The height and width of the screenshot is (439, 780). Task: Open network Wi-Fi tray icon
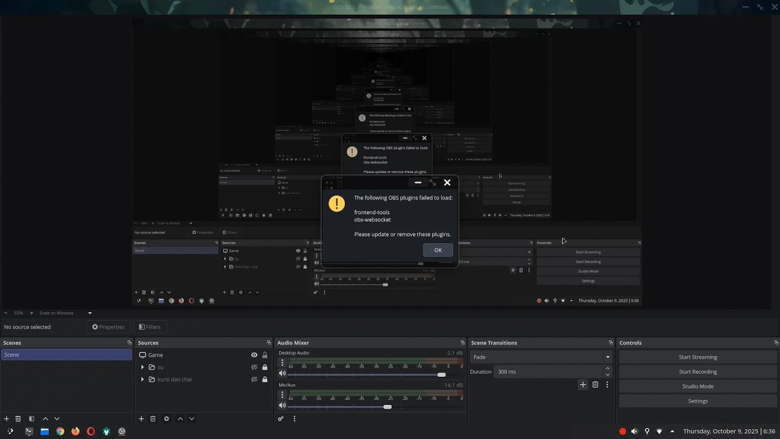click(659, 431)
